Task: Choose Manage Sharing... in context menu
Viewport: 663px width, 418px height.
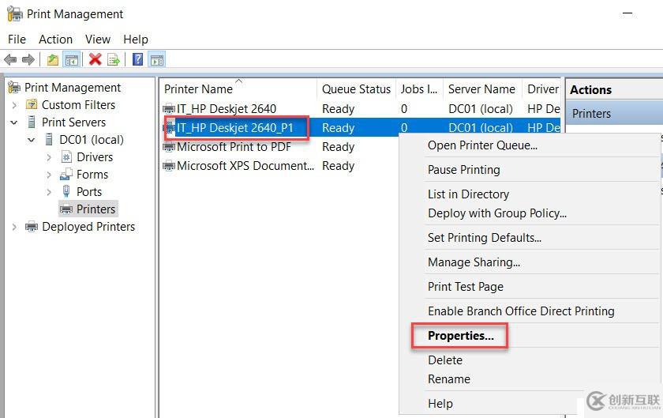Action: (x=474, y=262)
